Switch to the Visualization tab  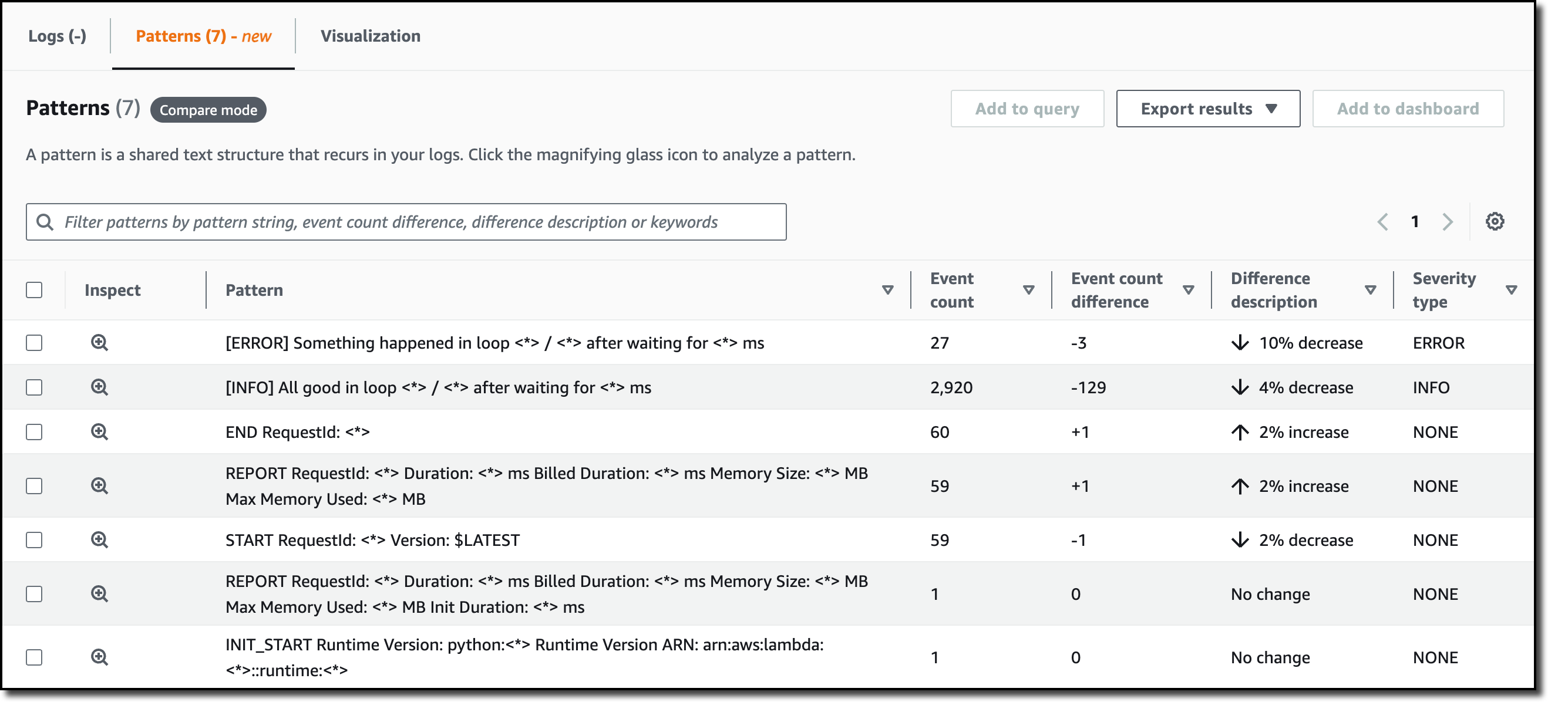370,36
